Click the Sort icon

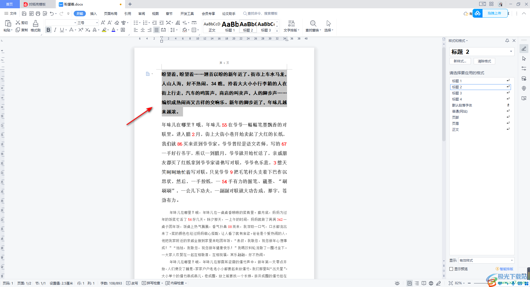pyautogui.click(x=177, y=23)
